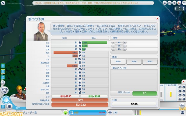The image size is (186, 116).
Task: Open the data layers stack icon
Action: tap(183, 113)
